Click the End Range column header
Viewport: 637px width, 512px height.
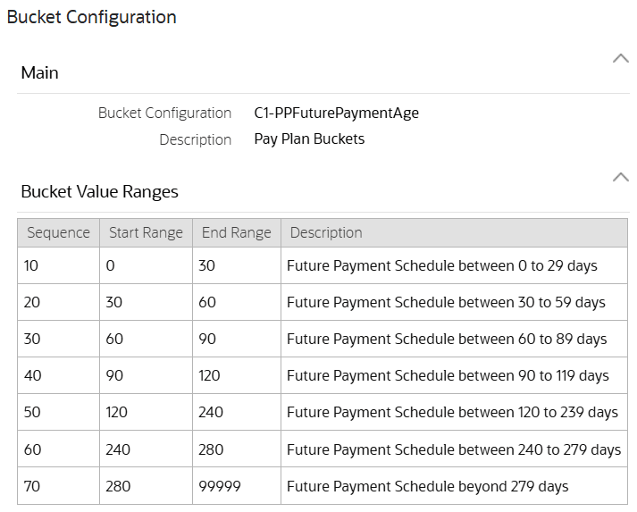[x=237, y=233]
